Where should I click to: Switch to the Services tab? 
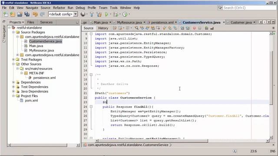pos(46,22)
